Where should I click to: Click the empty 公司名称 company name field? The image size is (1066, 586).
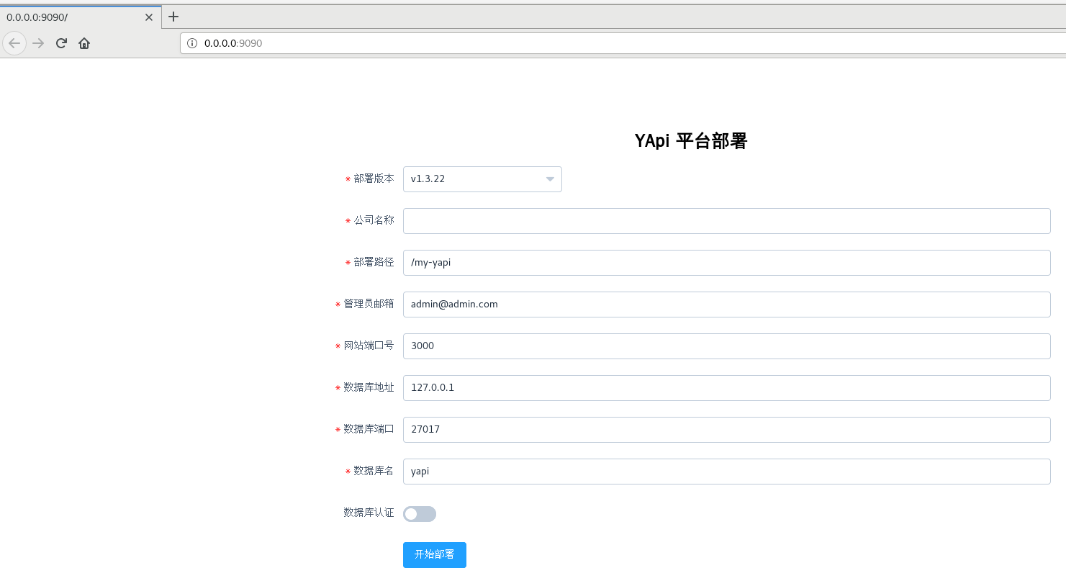pos(726,220)
